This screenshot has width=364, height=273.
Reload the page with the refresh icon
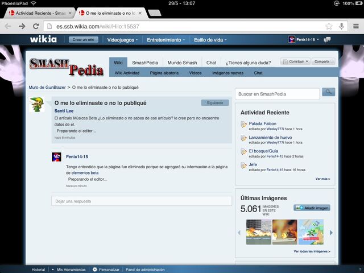(x=36, y=26)
